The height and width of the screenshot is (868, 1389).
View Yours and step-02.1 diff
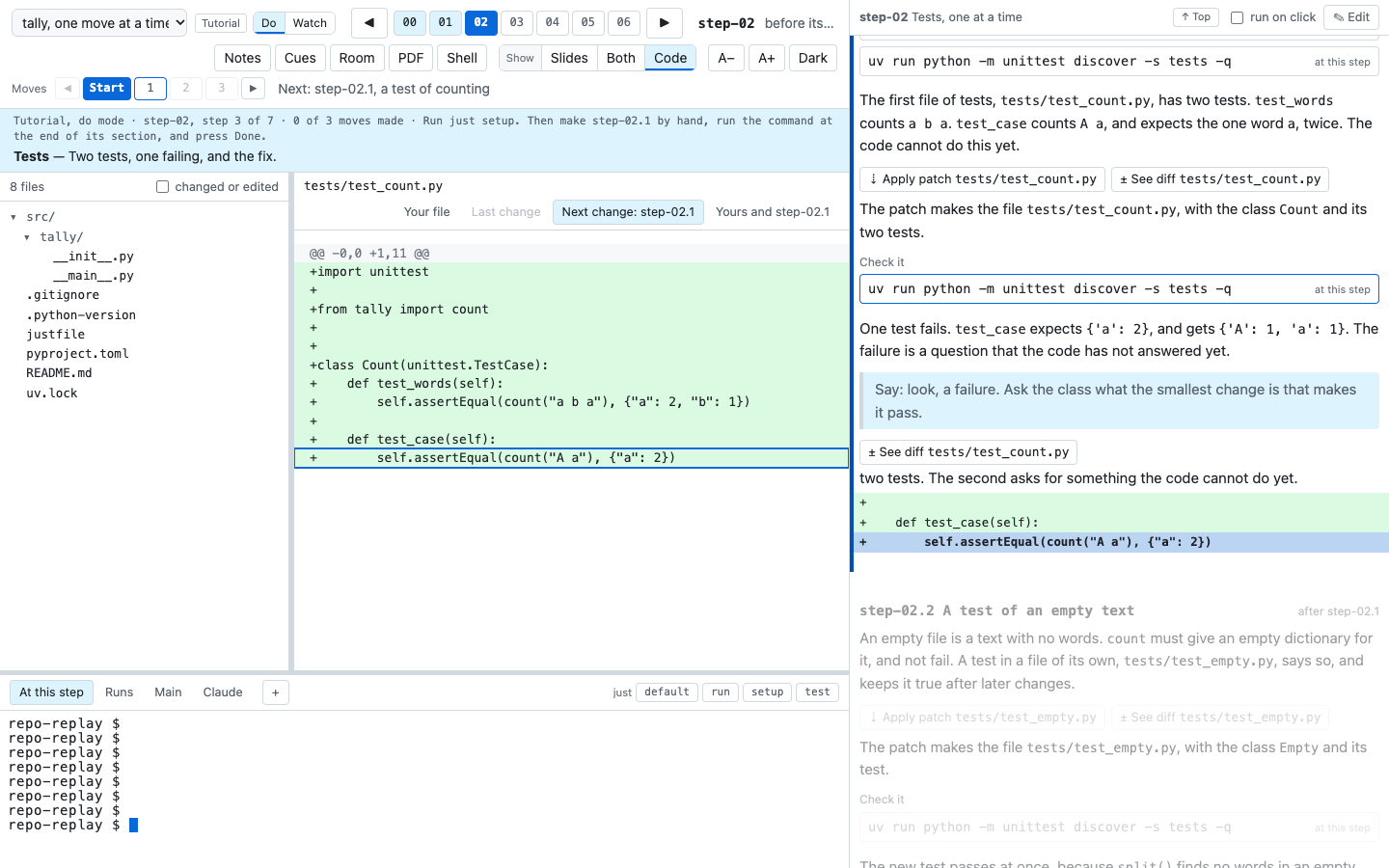click(773, 212)
